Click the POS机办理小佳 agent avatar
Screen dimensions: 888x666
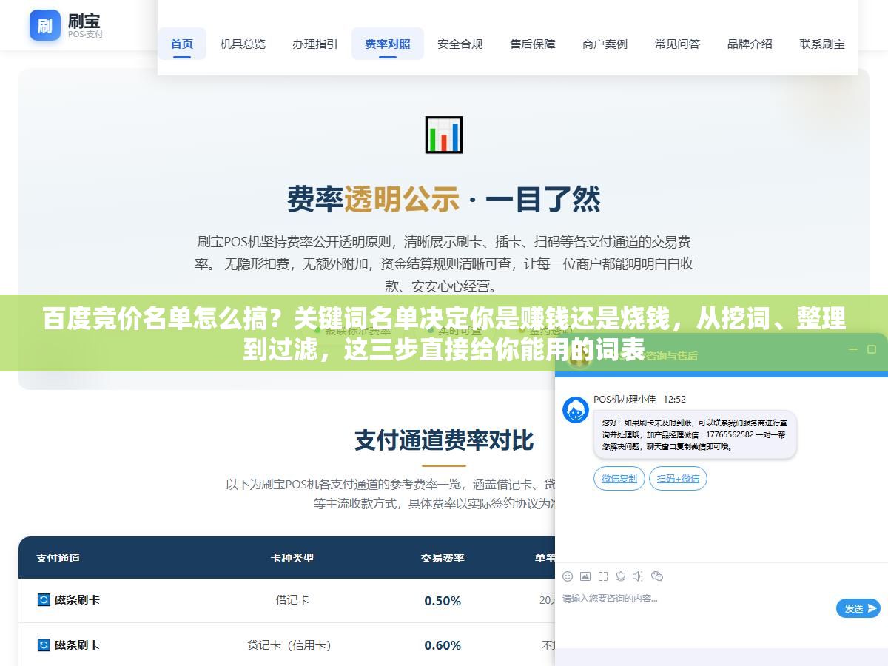[576, 410]
